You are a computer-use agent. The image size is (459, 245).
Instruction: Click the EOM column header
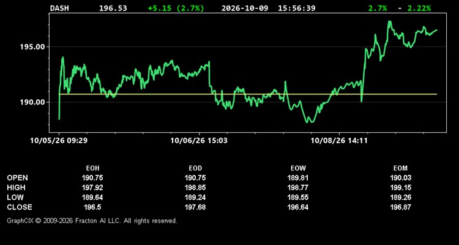(x=400, y=168)
